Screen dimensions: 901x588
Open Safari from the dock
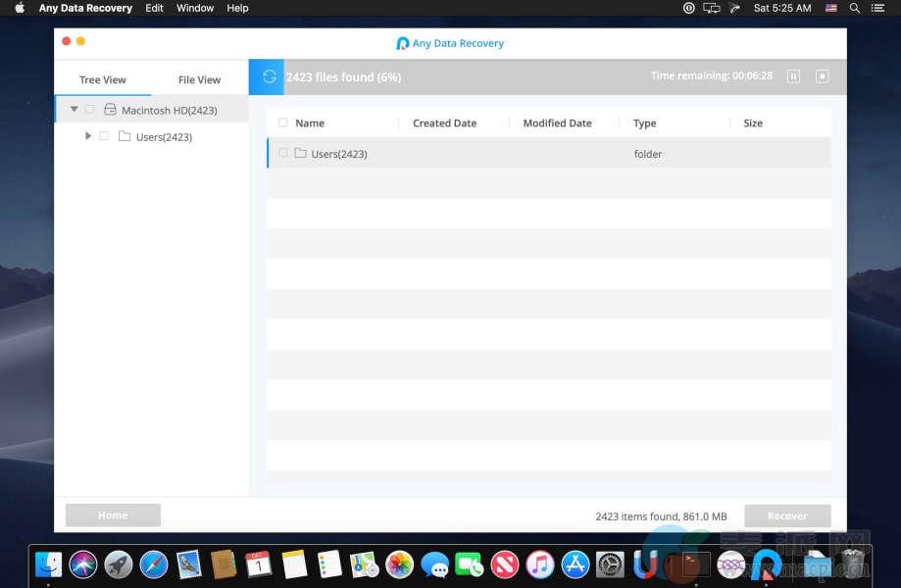pyautogui.click(x=154, y=564)
